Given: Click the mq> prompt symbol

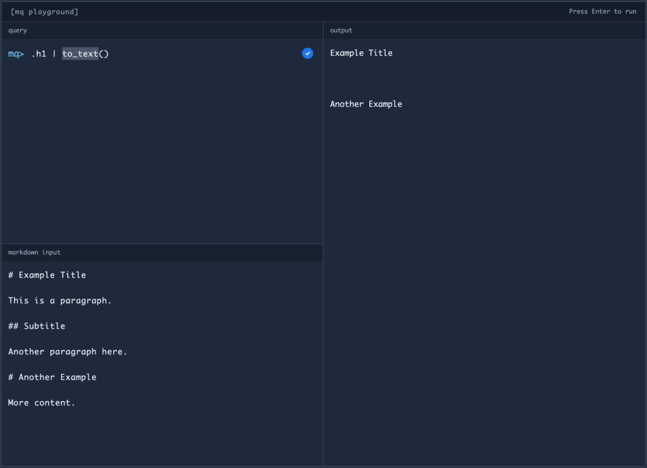Looking at the screenshot, I should (x=16, y=54).
